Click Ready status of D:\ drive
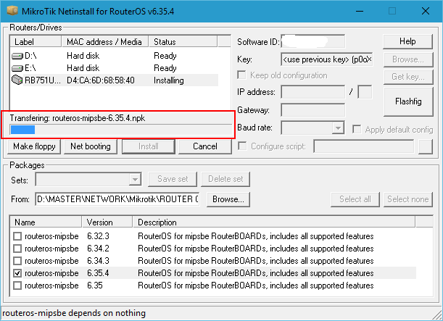This screenshot has height=321, width=443. pos(165,56)
